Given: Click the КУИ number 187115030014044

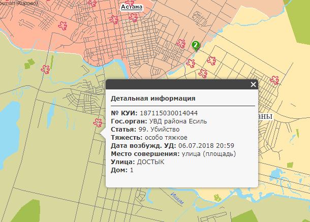Looking at the screenshot, I should 168,113.
